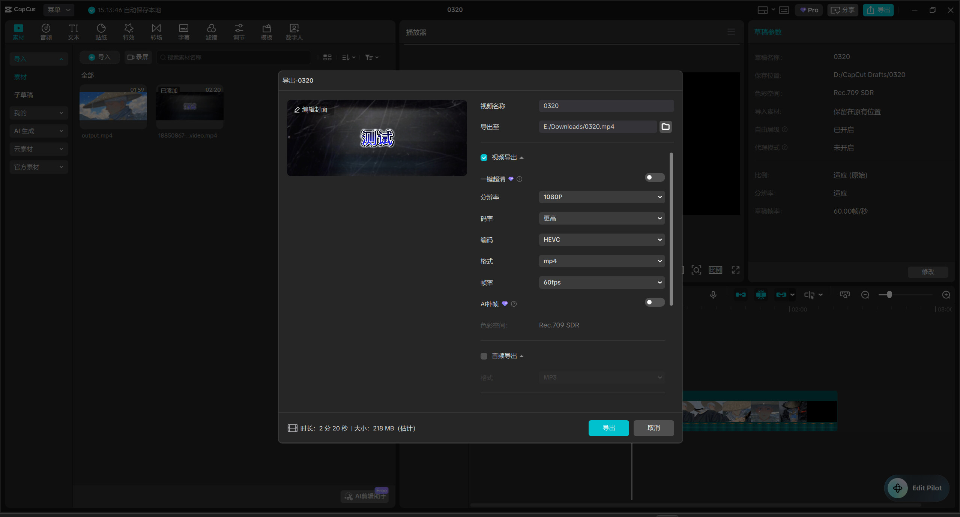This screenshot has width=960, height=517.
Task: Open the export folder browser icon
Action: click(x=666, y=127)
